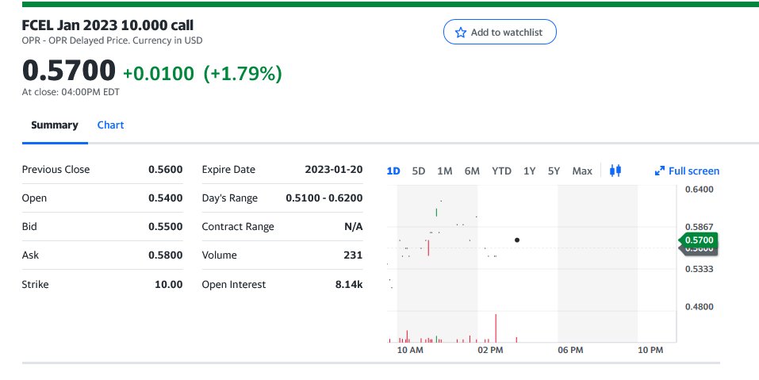Click the Day's Range label
This screenshot has height=380, width=759.
229,198
